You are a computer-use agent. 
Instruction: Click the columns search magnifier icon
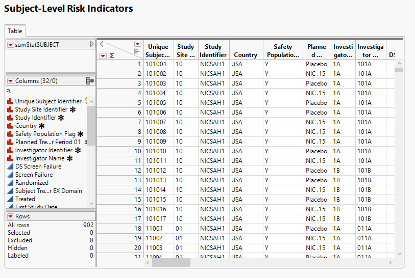point(9,91)
